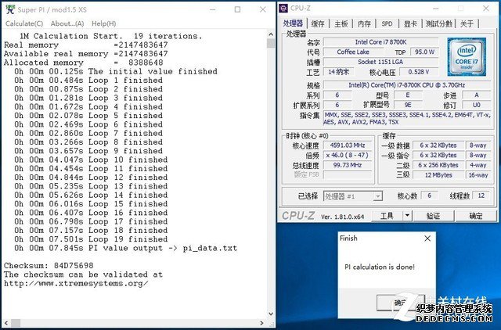Switch to the 关于 tab in CPU-Z
The height and width of the screenshot is (330, 501).
[467, 23]
